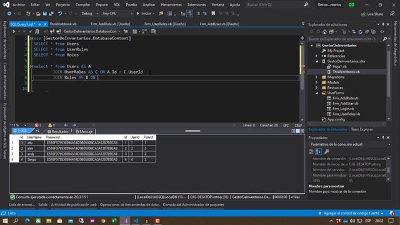Image resolution: width=400 pixels, height=225 pixels.
Task: Open the Extensiones menu
Action: (196, 4)
